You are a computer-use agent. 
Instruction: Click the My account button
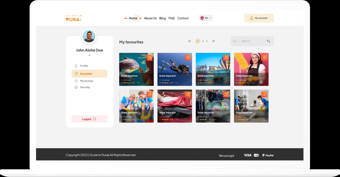259,18
